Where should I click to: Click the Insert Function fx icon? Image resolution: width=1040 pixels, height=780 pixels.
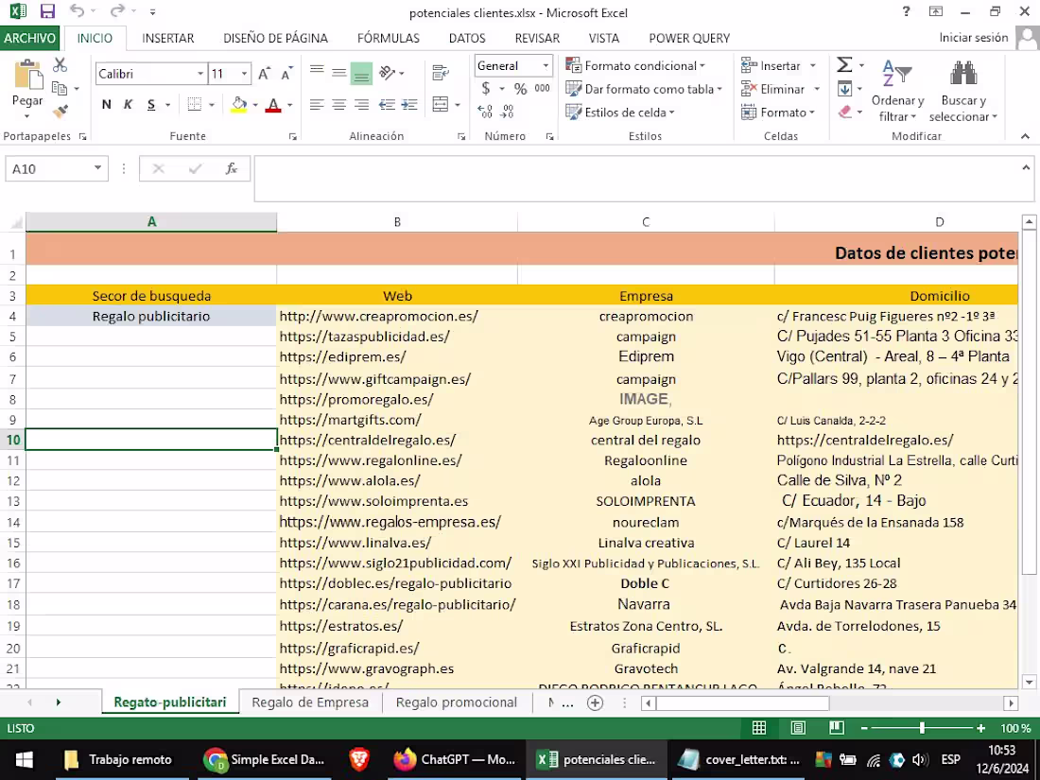232,168
